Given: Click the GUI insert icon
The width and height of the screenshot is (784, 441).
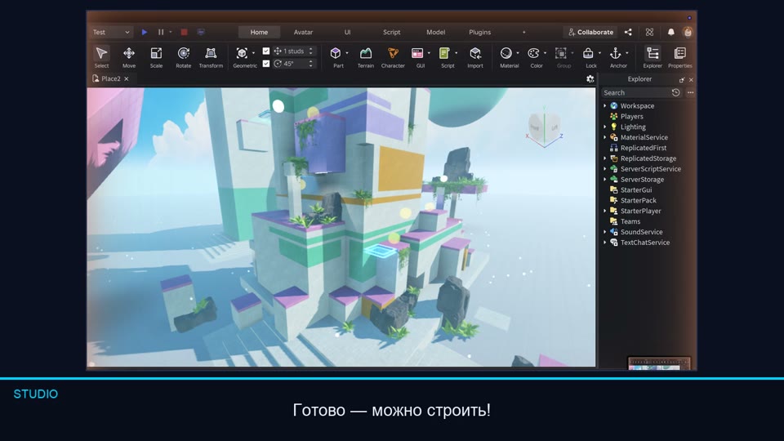Looking at the screenshot, I should point(417,53).
